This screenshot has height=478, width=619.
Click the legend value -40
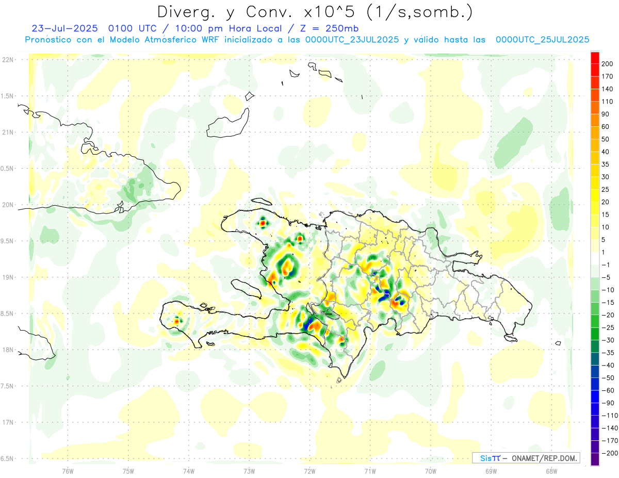point(609,366)
